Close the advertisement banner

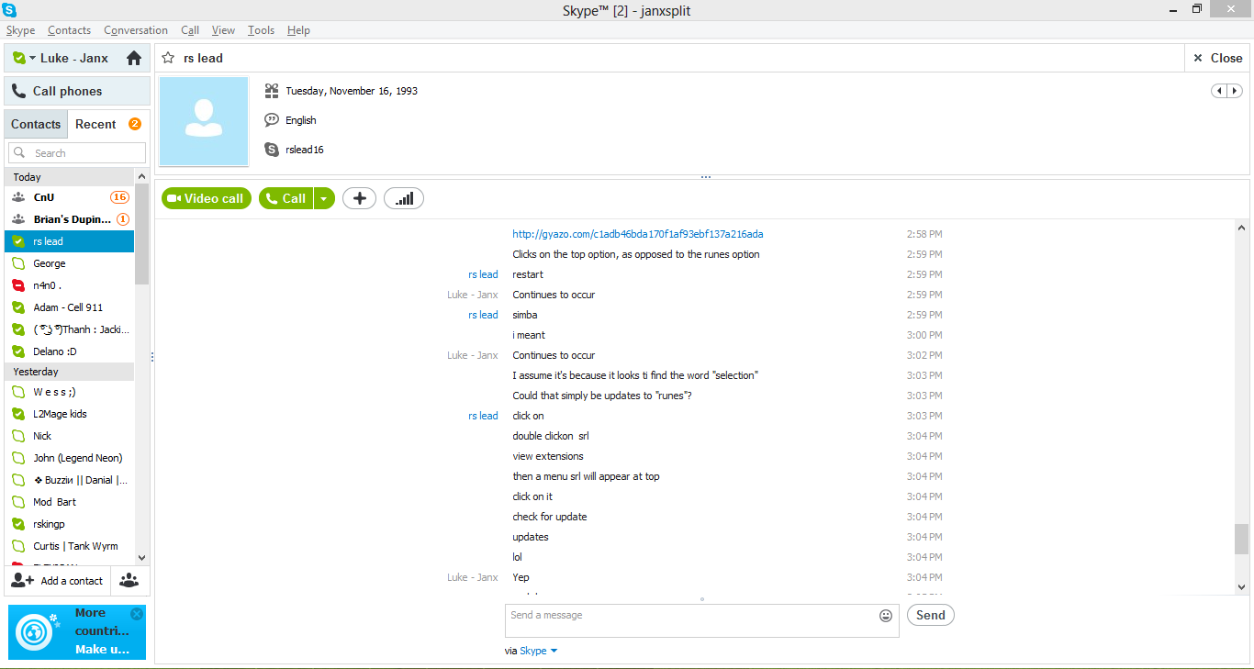click(137, 614)
